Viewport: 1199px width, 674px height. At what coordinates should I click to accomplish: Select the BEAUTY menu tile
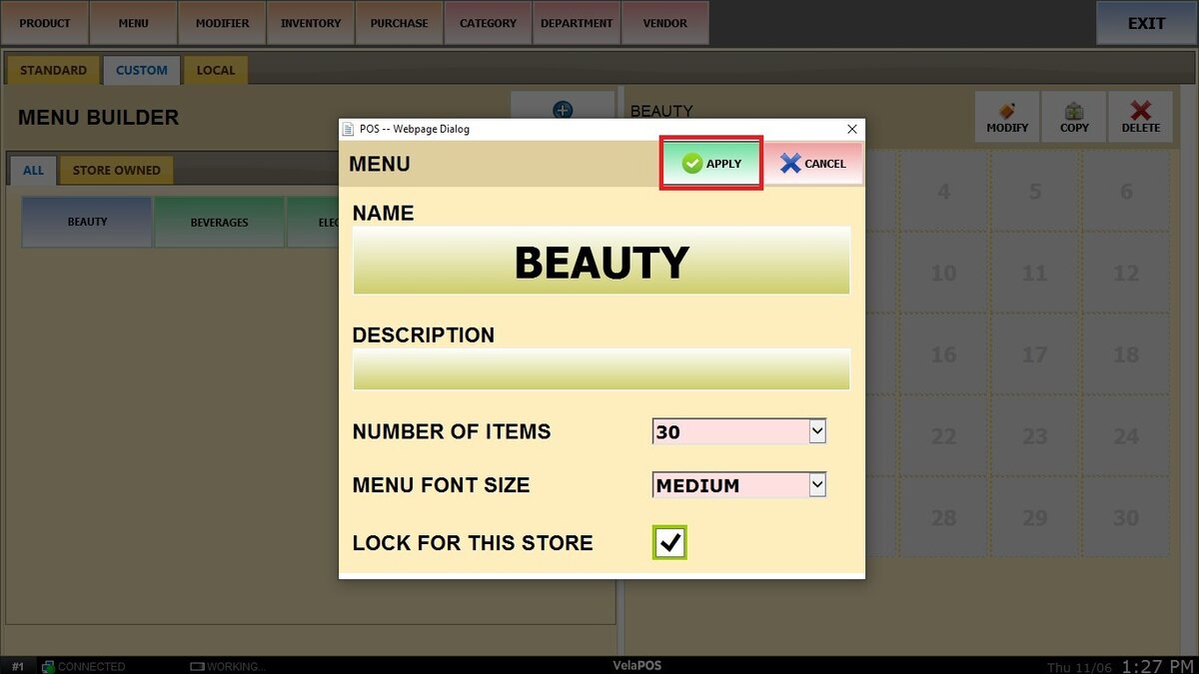87,222
